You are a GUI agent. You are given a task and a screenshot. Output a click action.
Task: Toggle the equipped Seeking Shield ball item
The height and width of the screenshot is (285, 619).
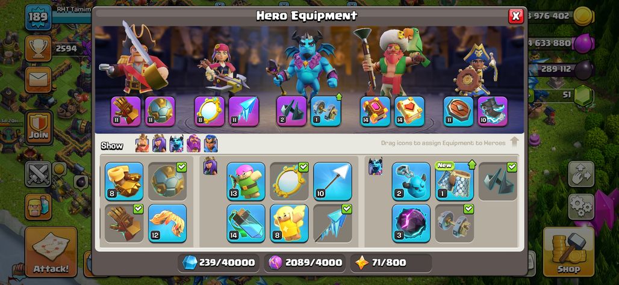[167, 182]
